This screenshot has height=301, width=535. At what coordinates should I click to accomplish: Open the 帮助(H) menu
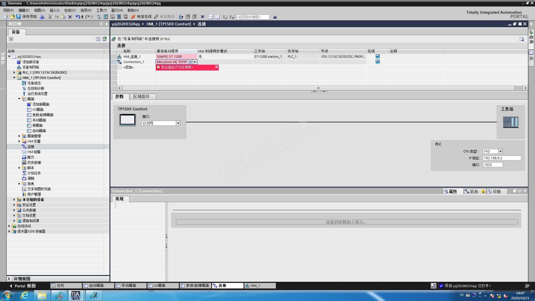point(133,10)
